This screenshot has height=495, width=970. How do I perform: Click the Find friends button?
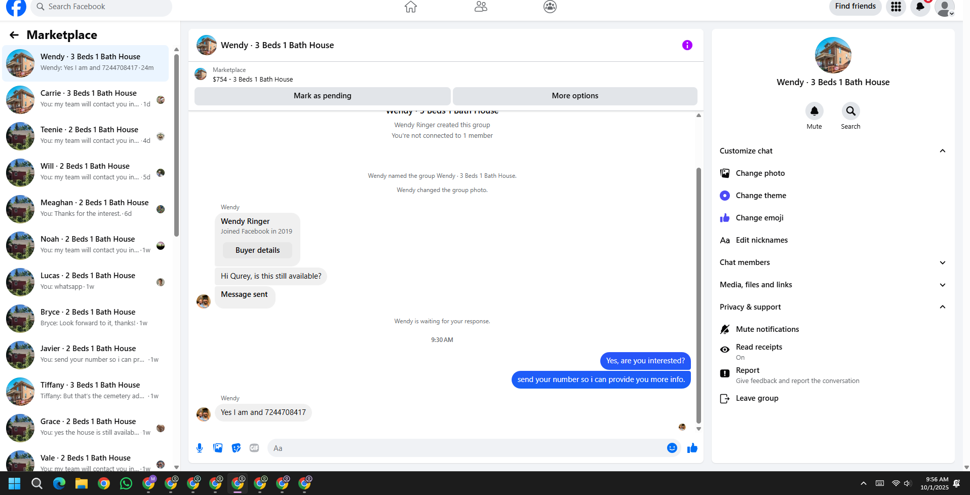[856, 7]
